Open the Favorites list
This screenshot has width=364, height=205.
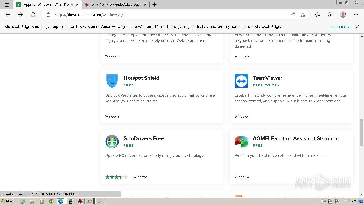317,15
